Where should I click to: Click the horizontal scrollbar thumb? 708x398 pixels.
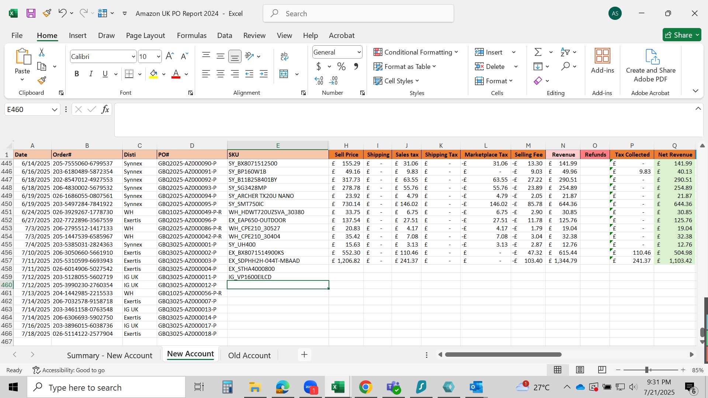(x=503, y=355)
